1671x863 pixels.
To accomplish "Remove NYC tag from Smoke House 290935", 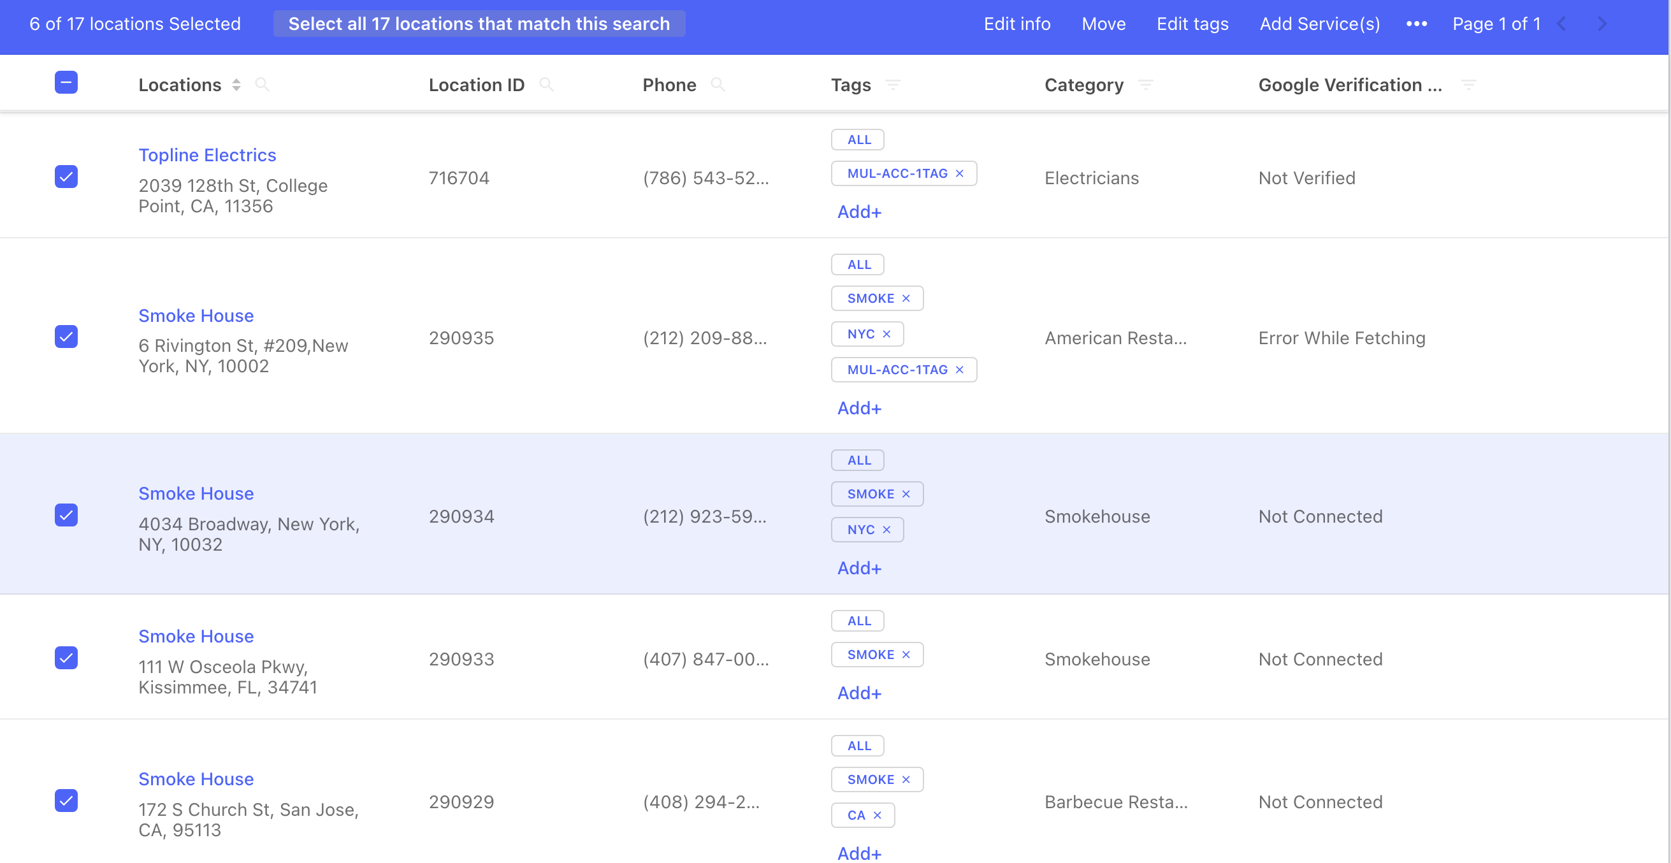I will 886,334.
